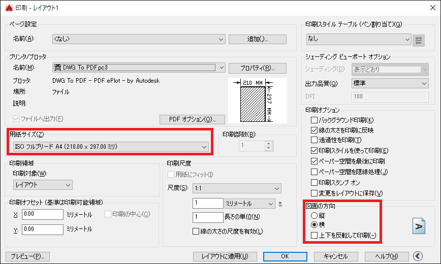The image size is (441, 264).
Task: Open PDF オプション button
Action: click(x=192, y=119)
